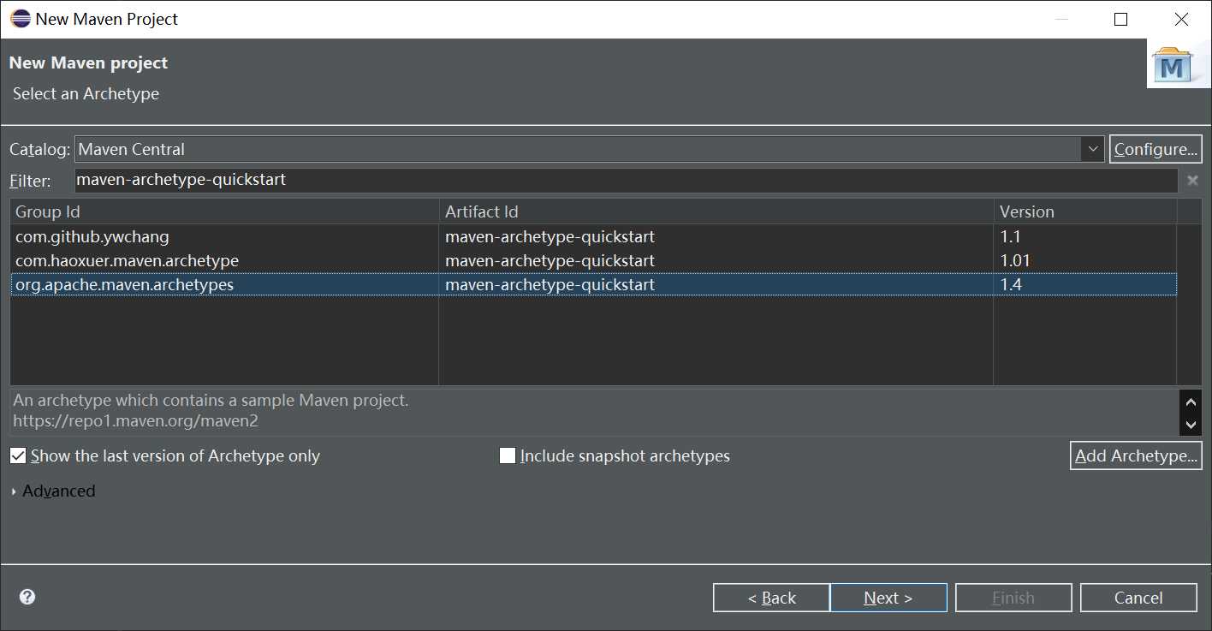The height and width of the screenshot is (631, 1212).
Task: Close the New Maven Project window
Action: (1181, 19)
